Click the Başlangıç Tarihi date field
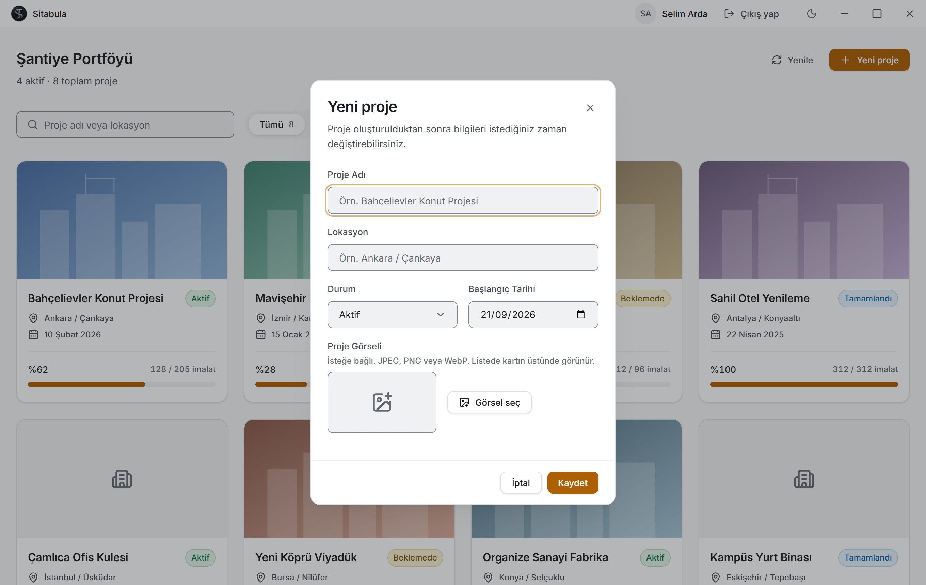 533,315
